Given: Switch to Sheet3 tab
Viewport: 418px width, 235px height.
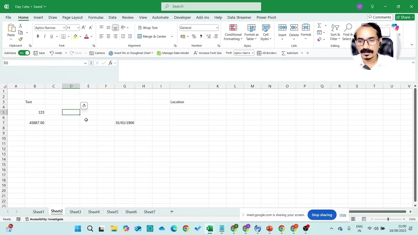Looking at the screenshot, I should coord(75,212).
